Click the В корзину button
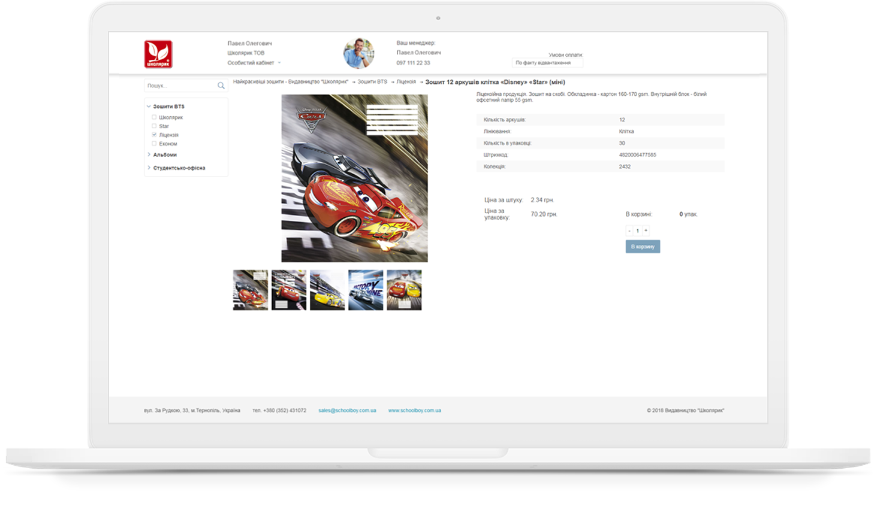 (x=643, y=247)
